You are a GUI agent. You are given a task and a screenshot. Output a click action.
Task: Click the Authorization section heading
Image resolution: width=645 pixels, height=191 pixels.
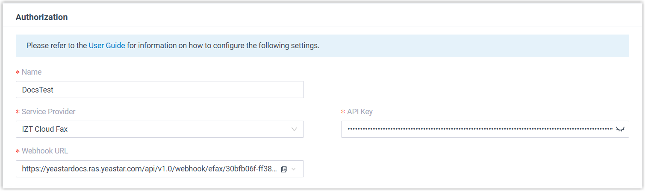click(41, 17)
